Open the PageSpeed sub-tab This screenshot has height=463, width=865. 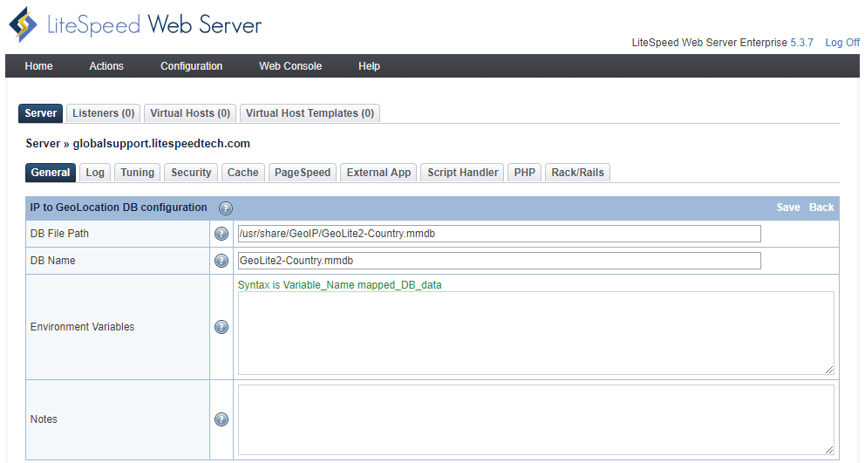[303, 173]
